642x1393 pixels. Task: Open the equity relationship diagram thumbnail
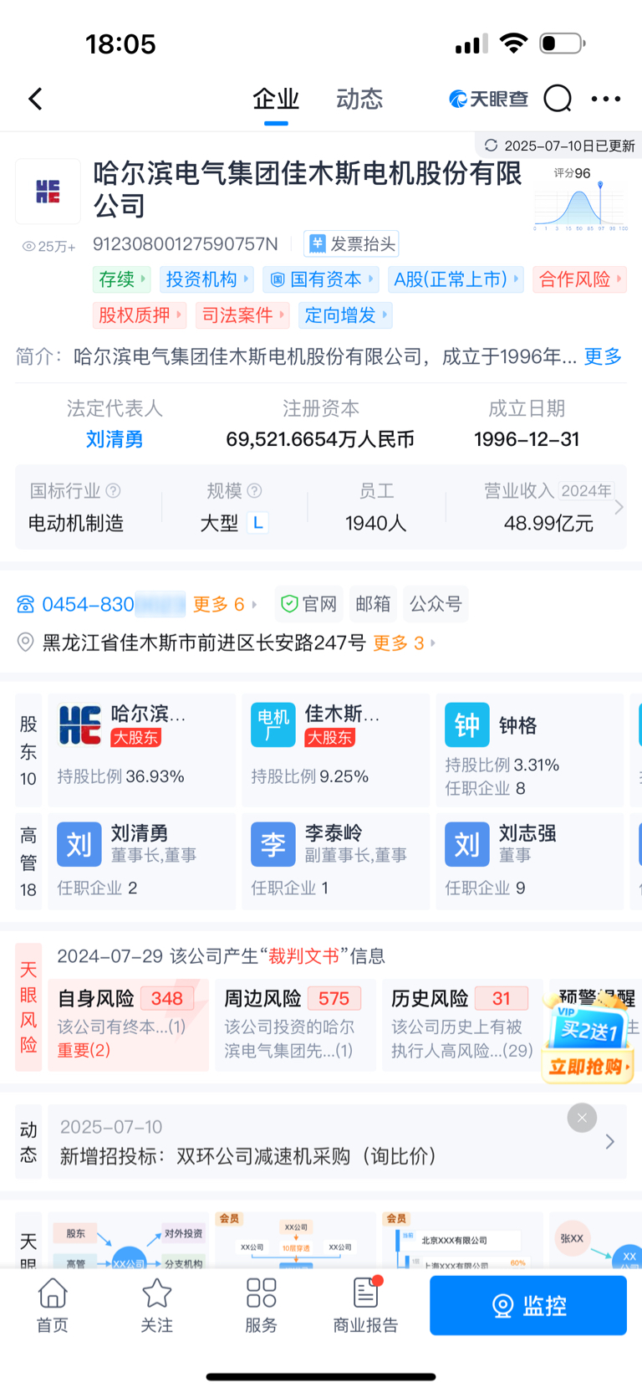129,1240
